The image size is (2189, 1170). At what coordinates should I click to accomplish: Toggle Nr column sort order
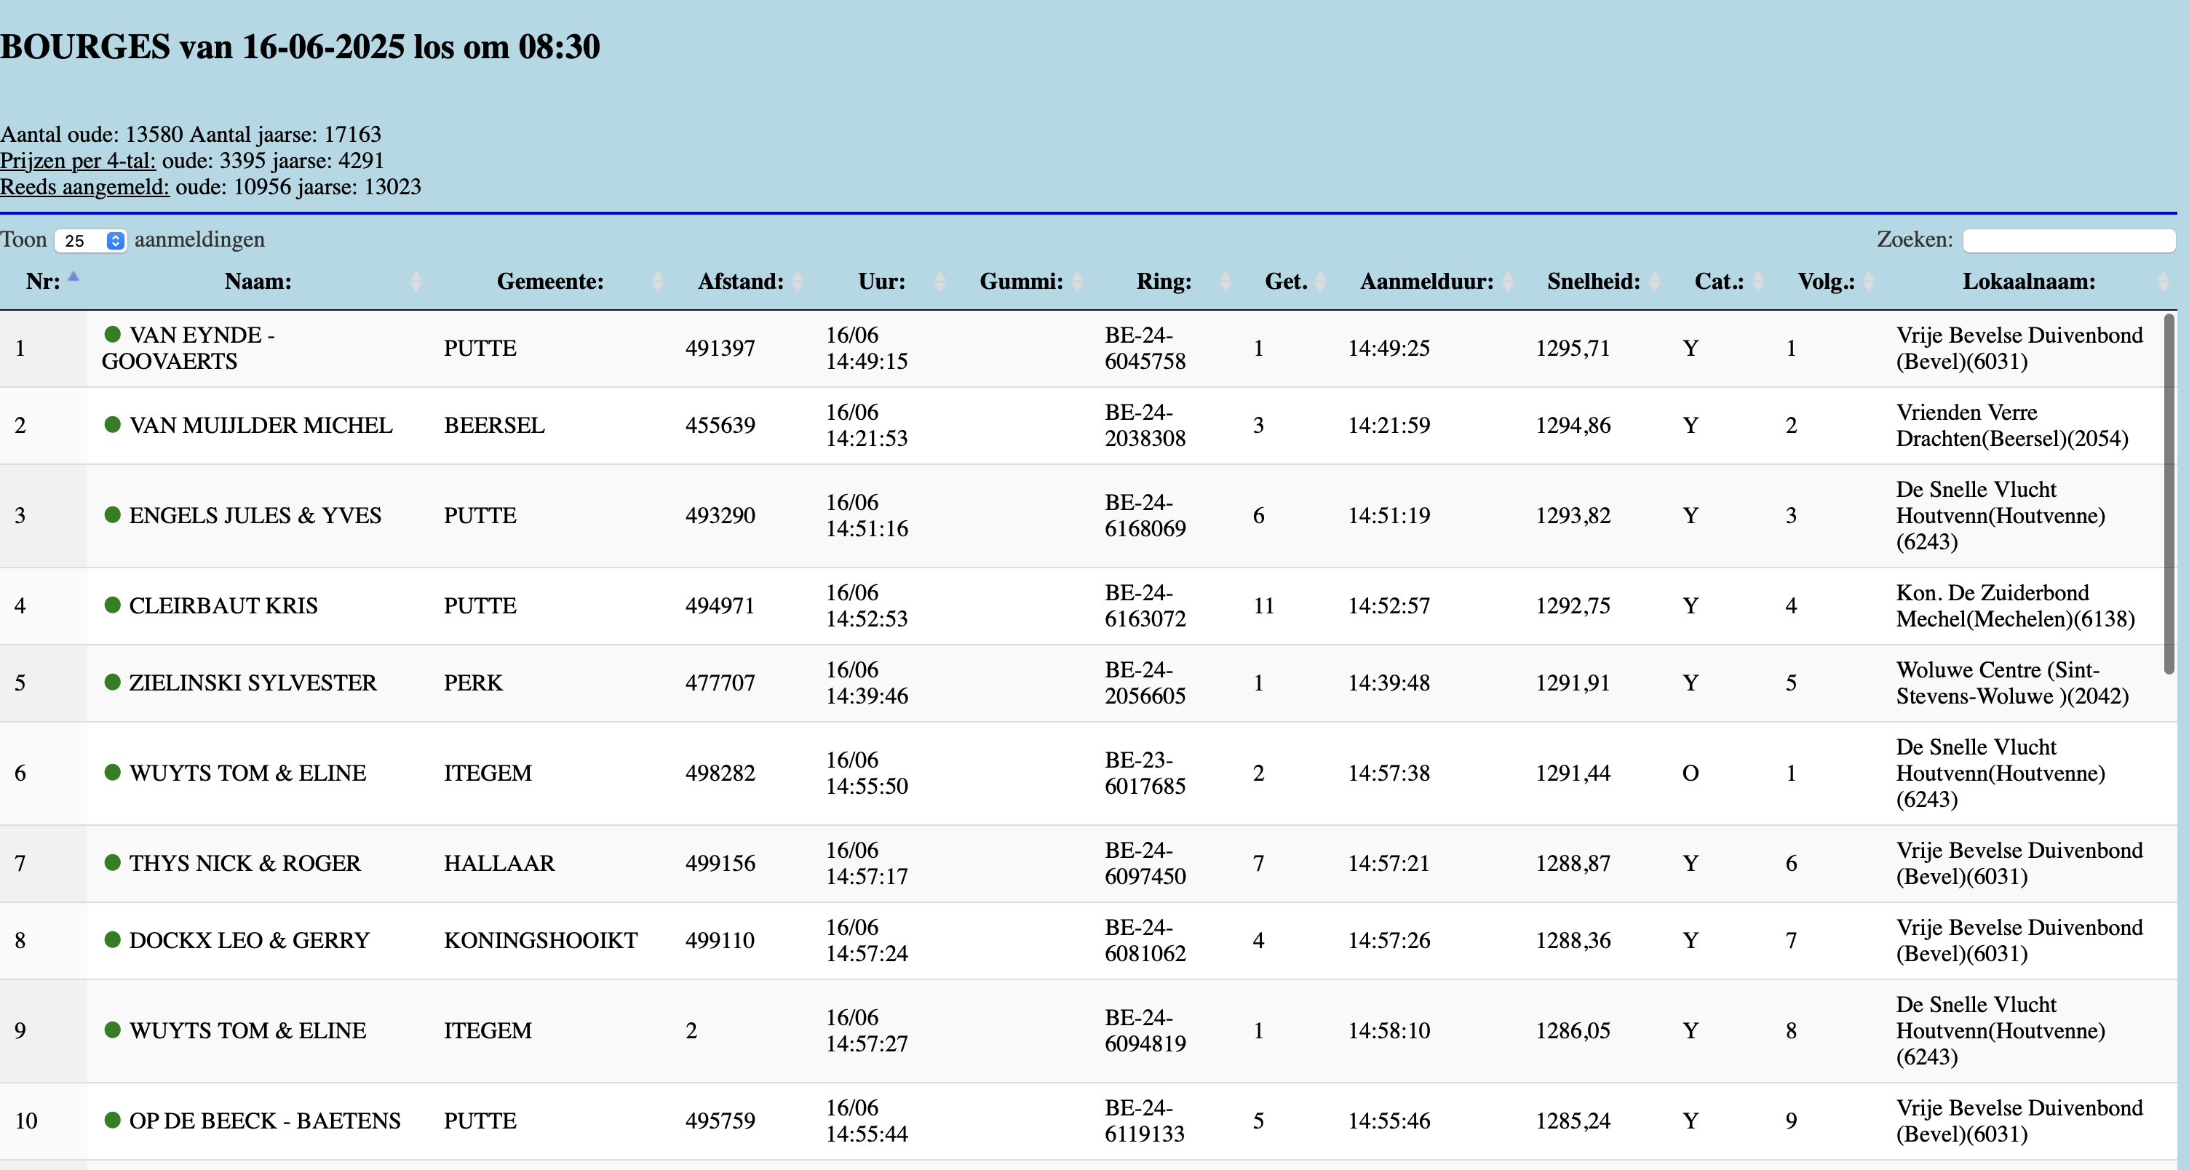tap(44, 282)
